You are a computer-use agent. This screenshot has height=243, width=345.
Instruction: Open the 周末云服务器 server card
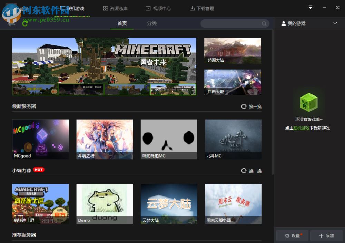[x=233, y=204]
